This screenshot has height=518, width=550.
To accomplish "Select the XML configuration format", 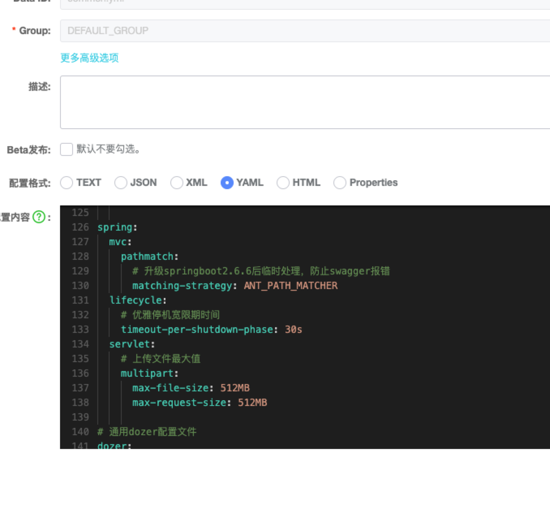I will (x=177, y=183).
